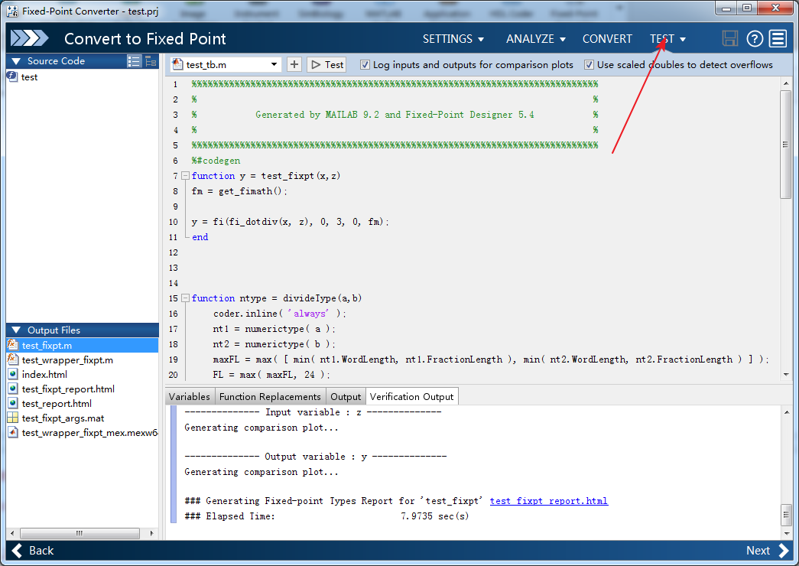Select the test function icon in Source Code

[13, 76]
